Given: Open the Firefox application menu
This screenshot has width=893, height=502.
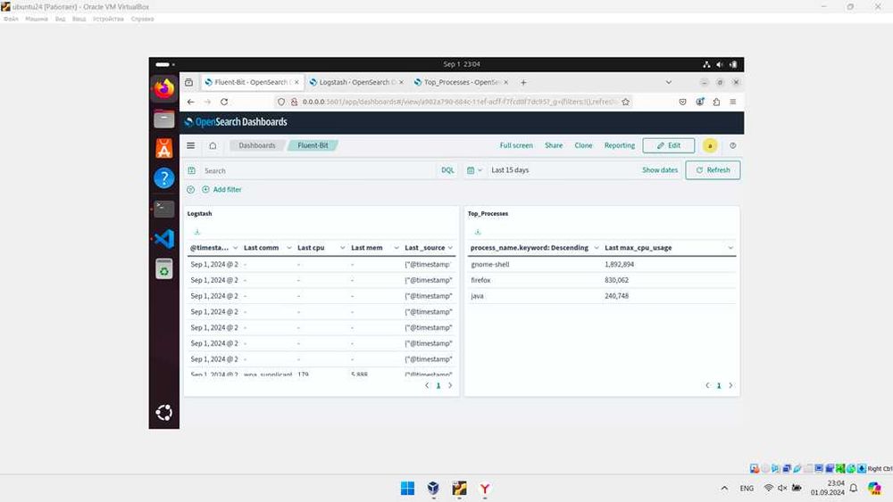Looking at the screenshot, I should pyautogui.click(x=733, y=102).
